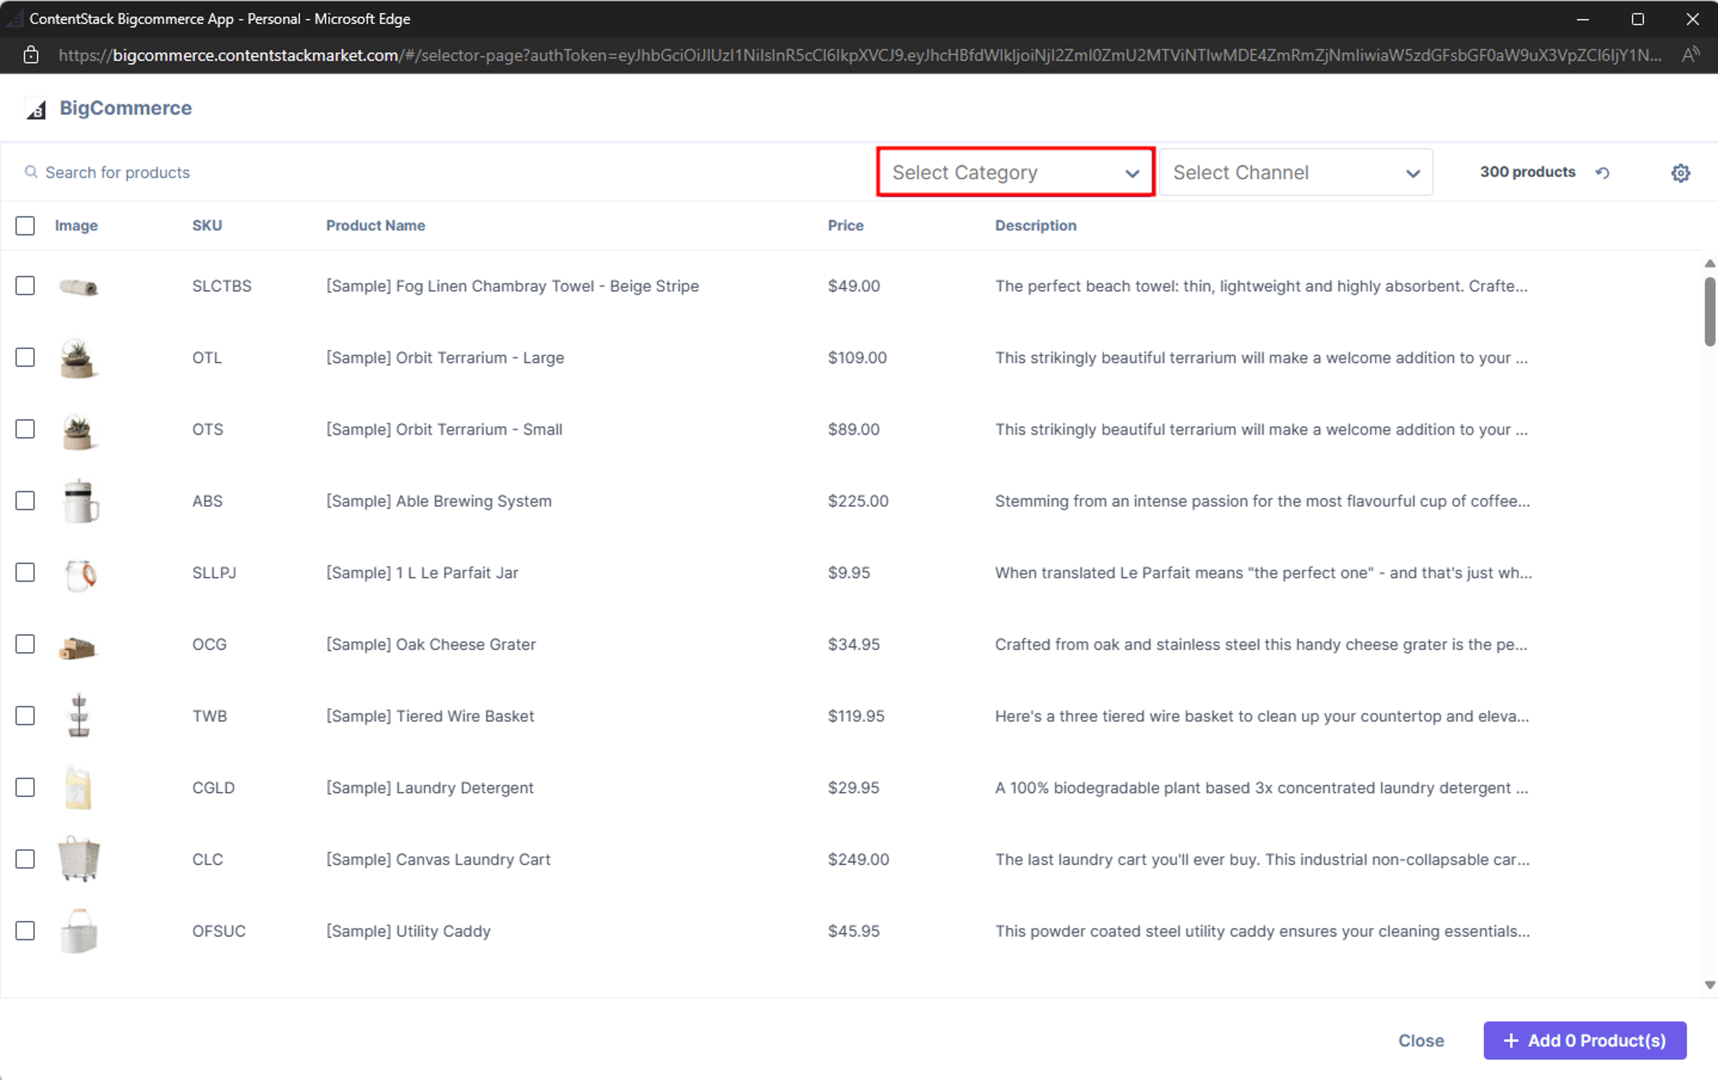This screenshot has width=1718, height=1080.
Task: Check the CLC laundry cart checkbox
Action: 25,859
